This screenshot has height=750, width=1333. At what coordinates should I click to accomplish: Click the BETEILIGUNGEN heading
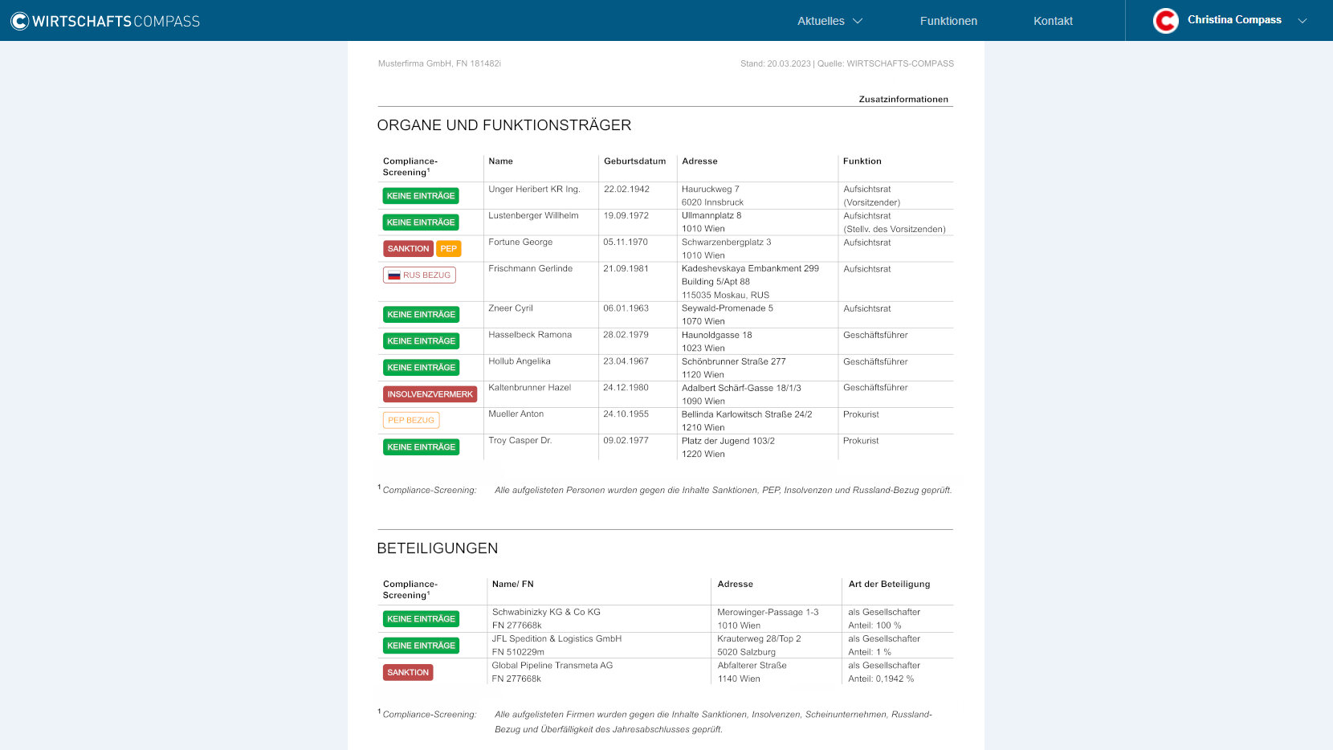438,548
